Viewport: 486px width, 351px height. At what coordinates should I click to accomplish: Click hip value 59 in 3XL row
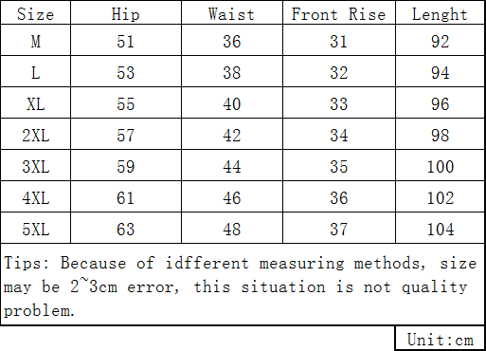point(125,167)
